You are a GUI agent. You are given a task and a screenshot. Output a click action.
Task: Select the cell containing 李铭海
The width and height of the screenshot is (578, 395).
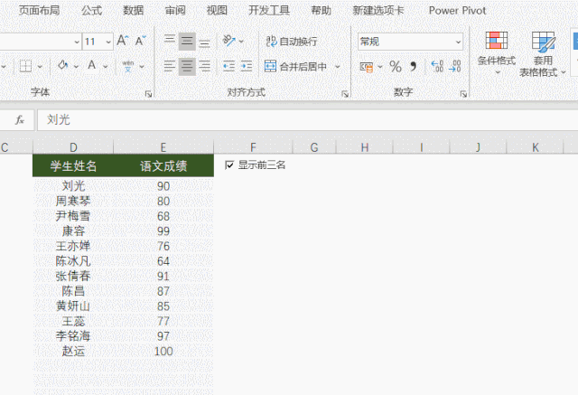73,336
